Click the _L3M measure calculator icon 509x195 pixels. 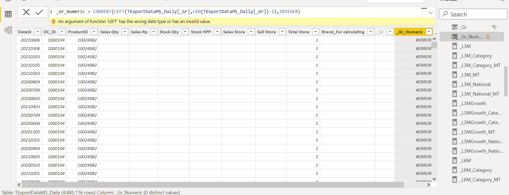point(455,46)
